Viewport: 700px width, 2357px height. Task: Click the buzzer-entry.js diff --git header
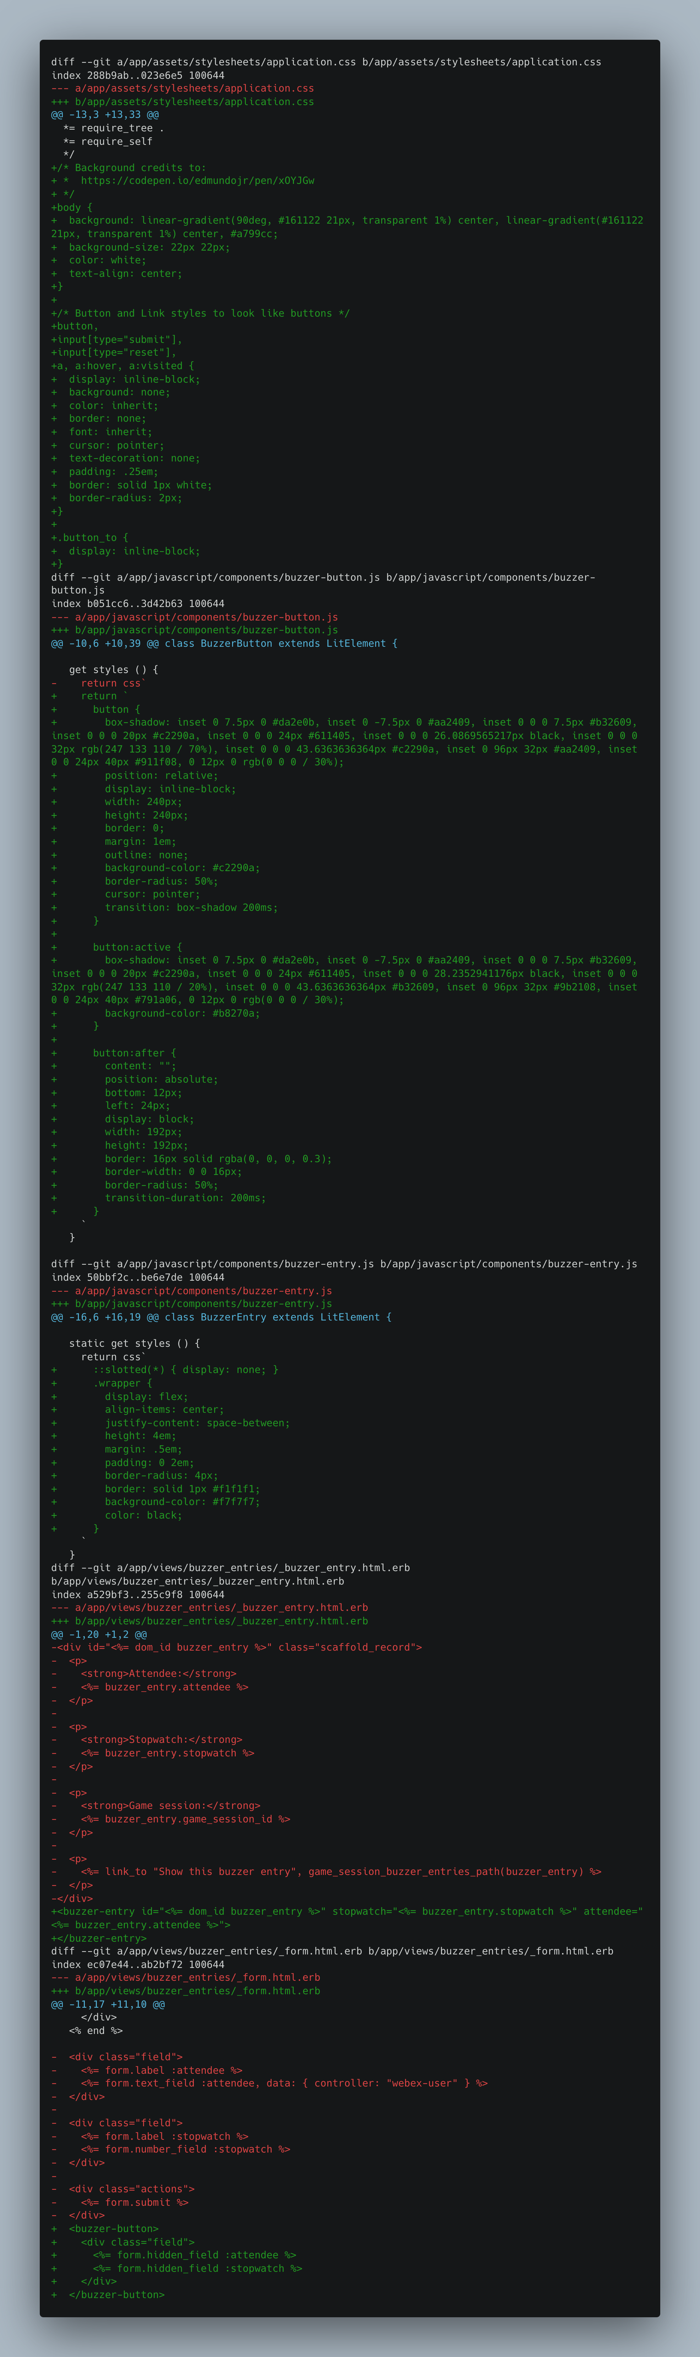(344, 1264)
